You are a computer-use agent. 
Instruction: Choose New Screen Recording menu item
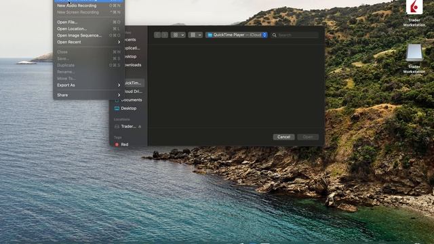[89, 12]
